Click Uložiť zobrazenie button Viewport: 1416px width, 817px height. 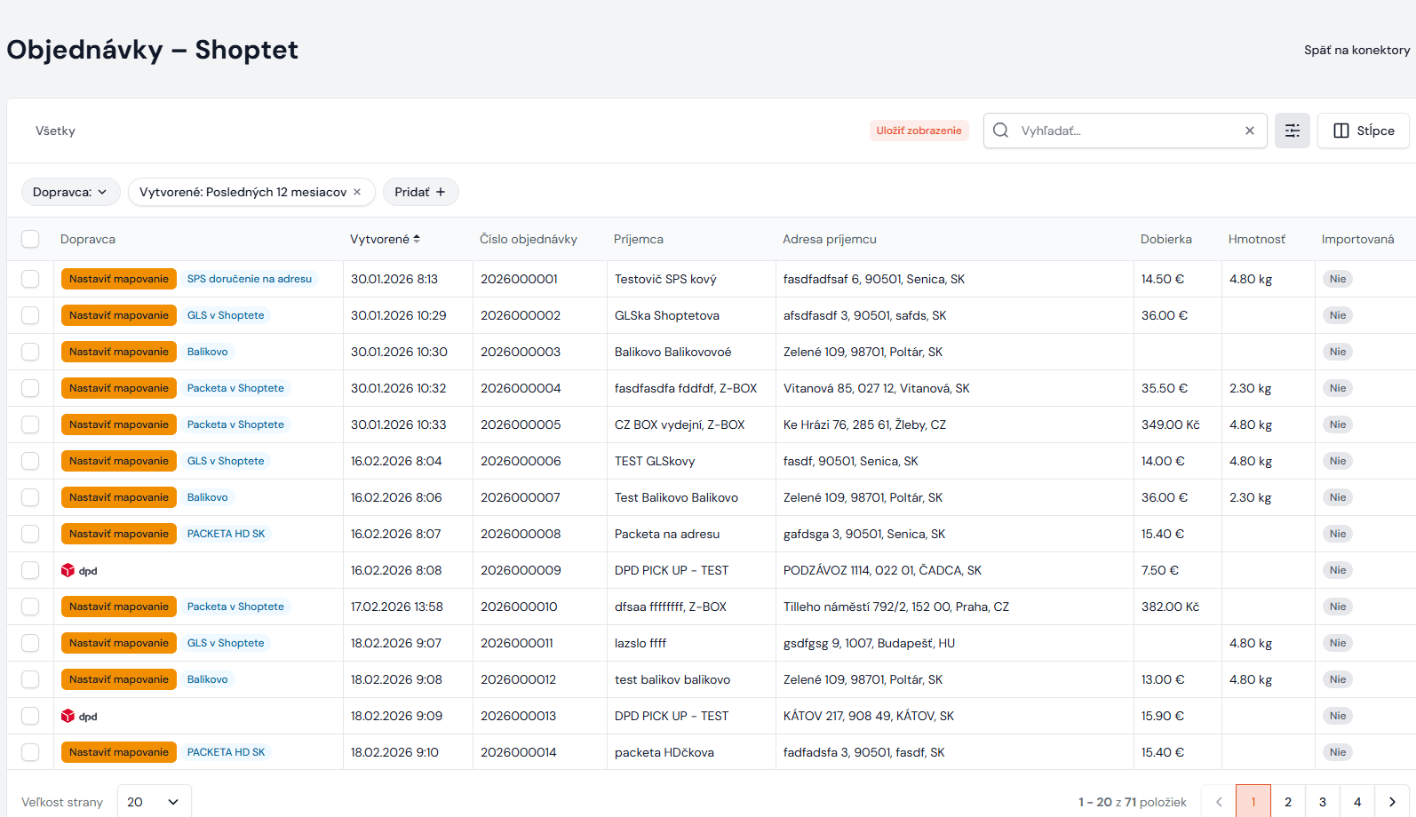click(x=919, y=131)
